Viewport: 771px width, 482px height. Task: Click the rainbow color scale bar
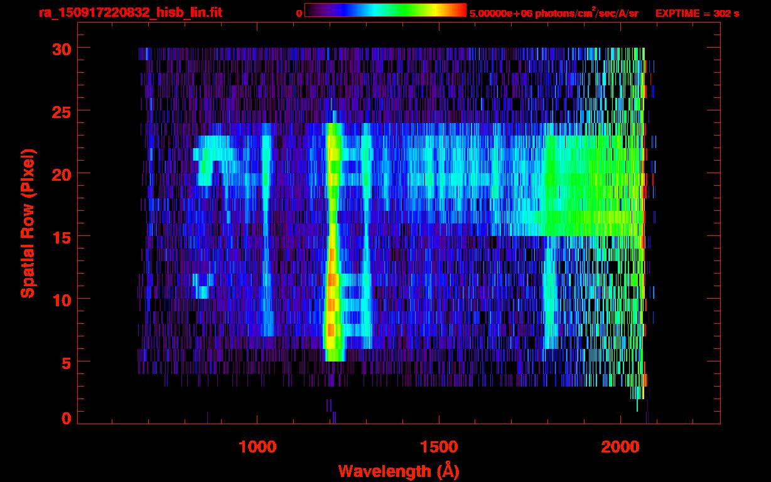[385, 10]
